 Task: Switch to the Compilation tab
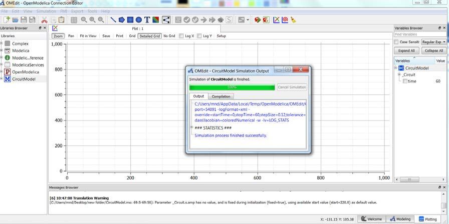pos(221,96)
